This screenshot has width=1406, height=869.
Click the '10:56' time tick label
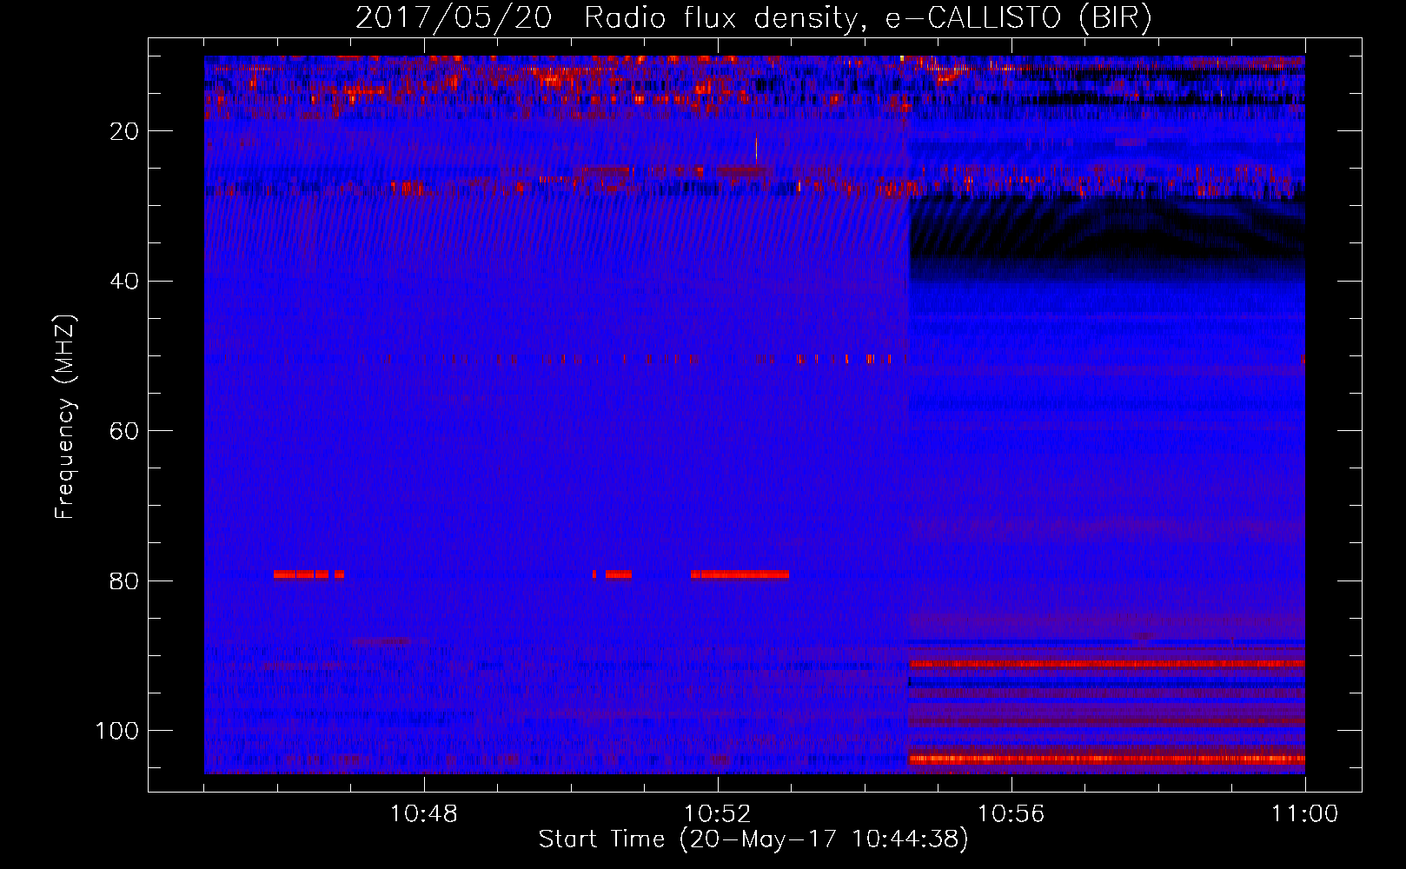[1011, 814]
